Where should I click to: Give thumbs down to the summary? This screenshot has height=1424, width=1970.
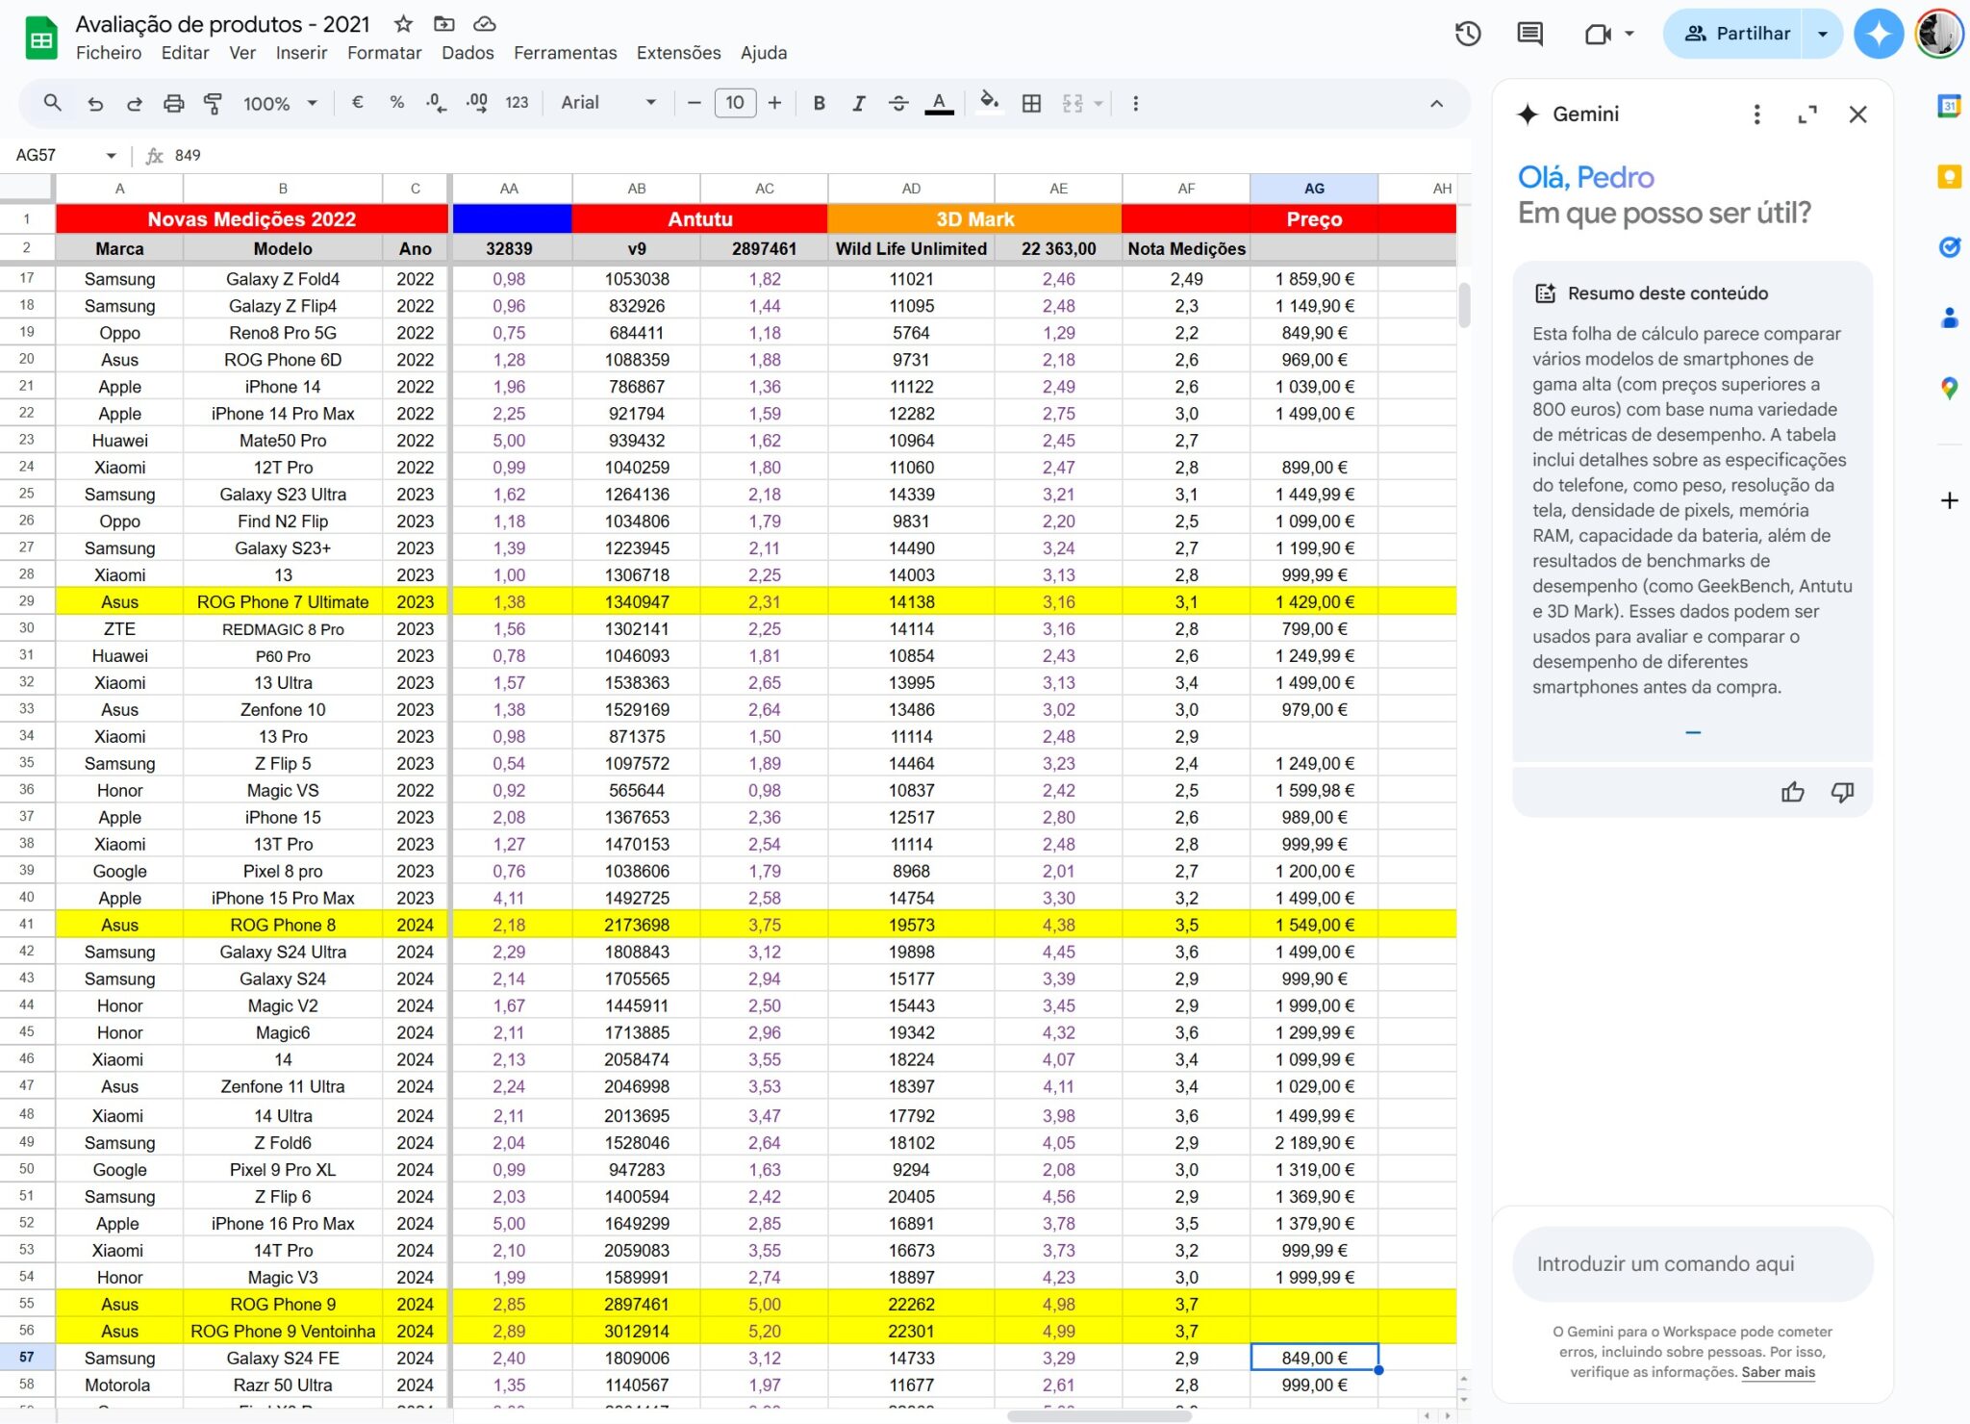[x=1842, y=792]
